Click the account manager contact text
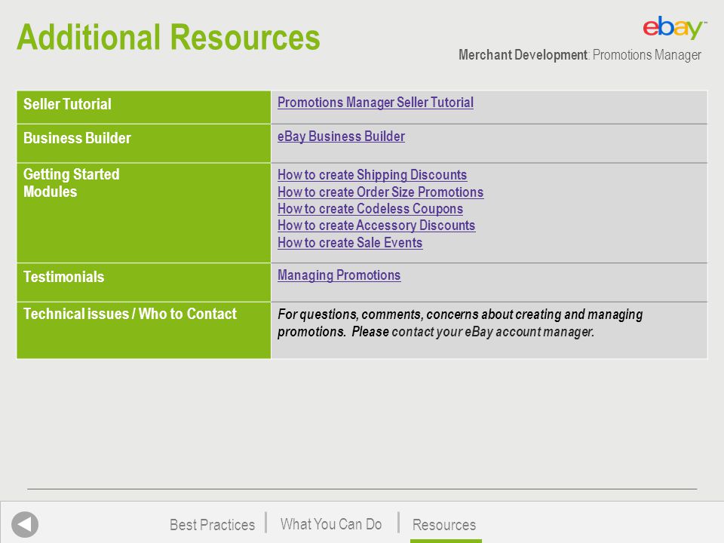Viewport: 724px width, 543px height. point(460,324)
